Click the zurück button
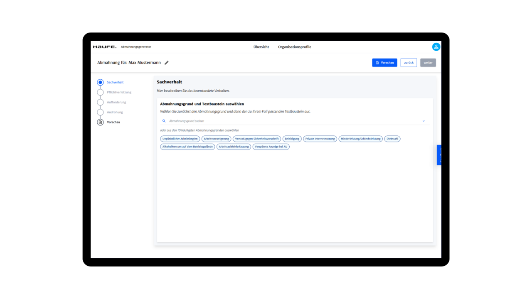Image resolution: width=532 pixels, height=299 pixels. pyautogui.click(x=409, y=63)
